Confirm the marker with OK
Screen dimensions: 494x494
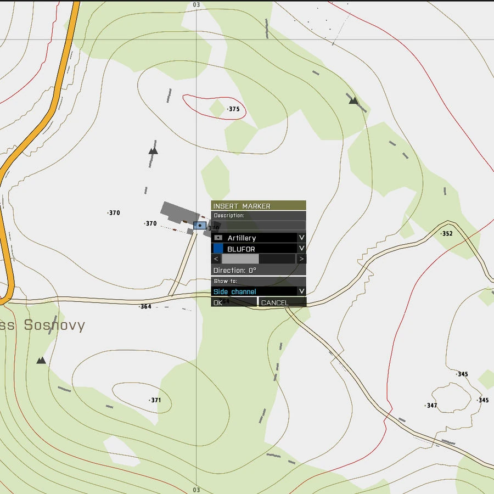234,302
